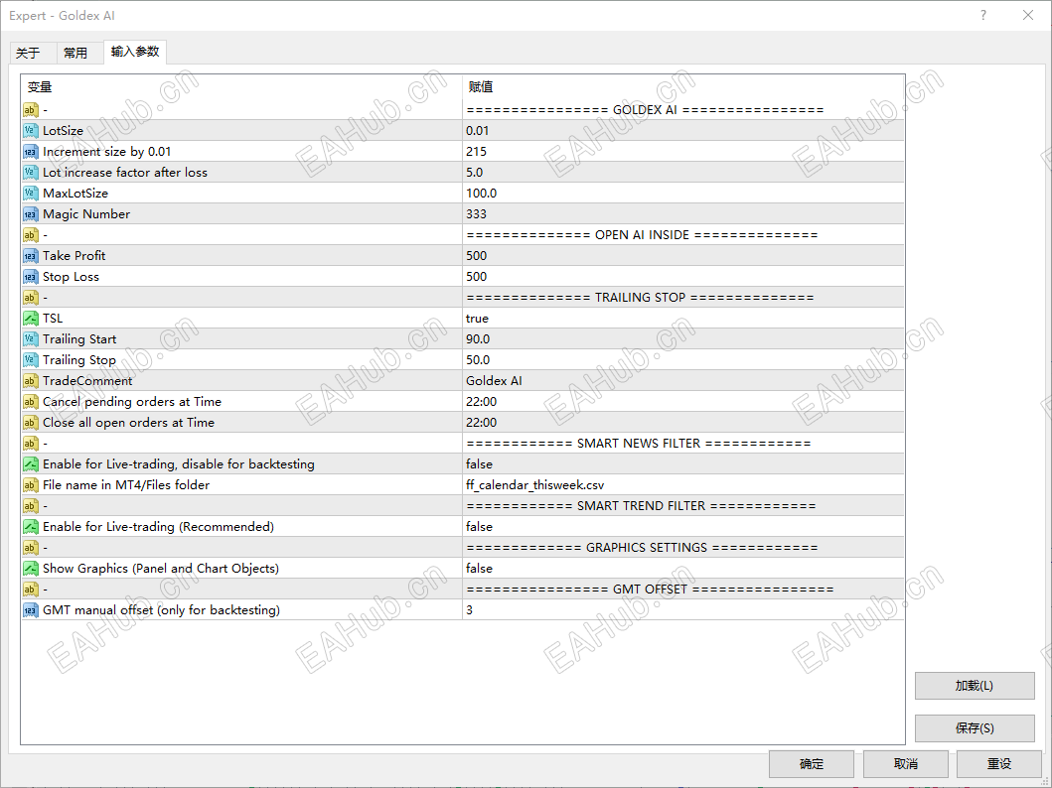Select the TradeComment variable name
Viewport: 1052px width, 788px height.
point(87,380)
